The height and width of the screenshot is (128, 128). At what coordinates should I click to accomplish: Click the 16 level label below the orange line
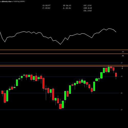(x=123, y=56)
